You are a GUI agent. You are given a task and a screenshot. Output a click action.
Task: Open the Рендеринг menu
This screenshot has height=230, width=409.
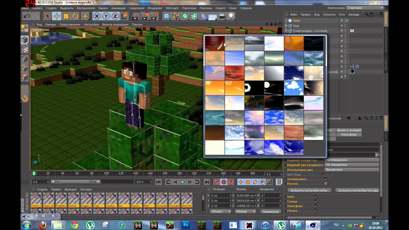[x=155, y=8]
